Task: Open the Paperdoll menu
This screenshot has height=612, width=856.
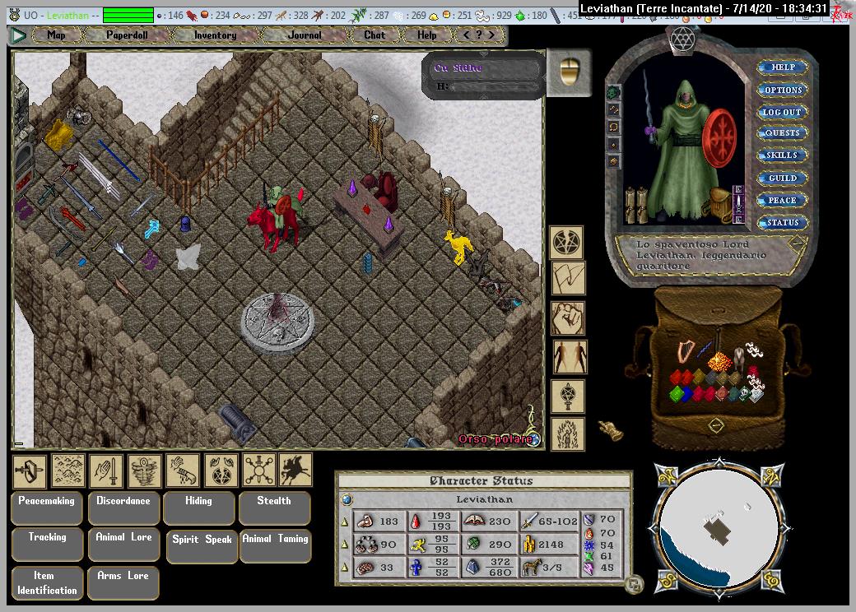Action: pos(128,35)
